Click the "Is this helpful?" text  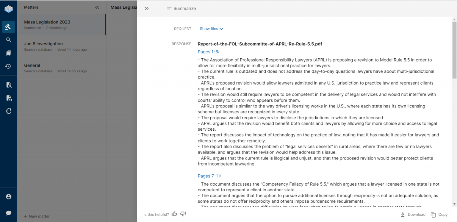[156, 214]
